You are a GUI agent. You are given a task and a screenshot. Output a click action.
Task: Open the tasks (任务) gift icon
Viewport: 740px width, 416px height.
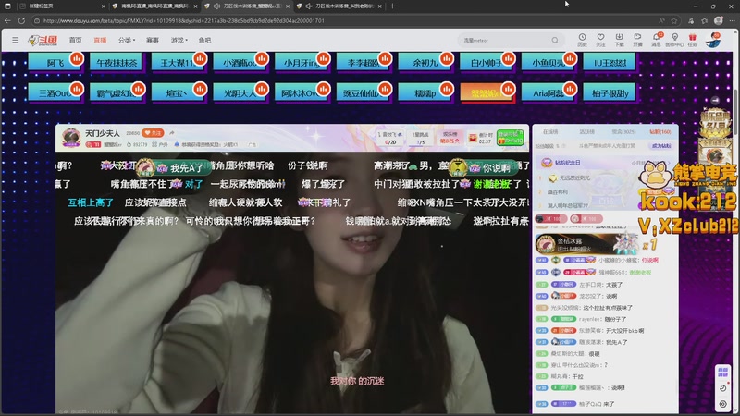(x=692, y=40)
